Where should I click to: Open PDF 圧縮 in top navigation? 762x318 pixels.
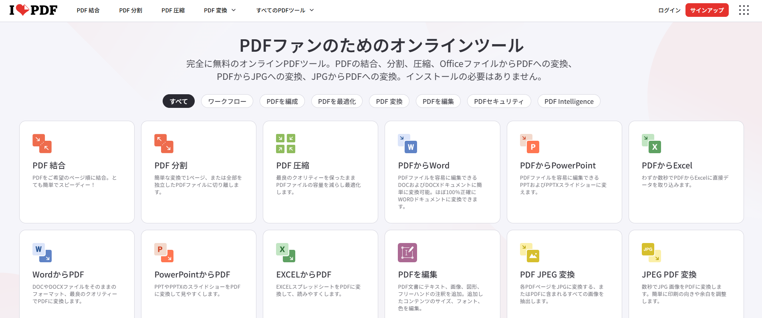coord(173,10)
